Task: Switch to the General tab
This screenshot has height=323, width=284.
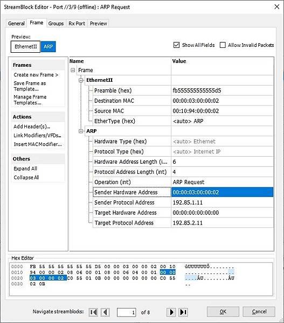Action: pos(16,24)
